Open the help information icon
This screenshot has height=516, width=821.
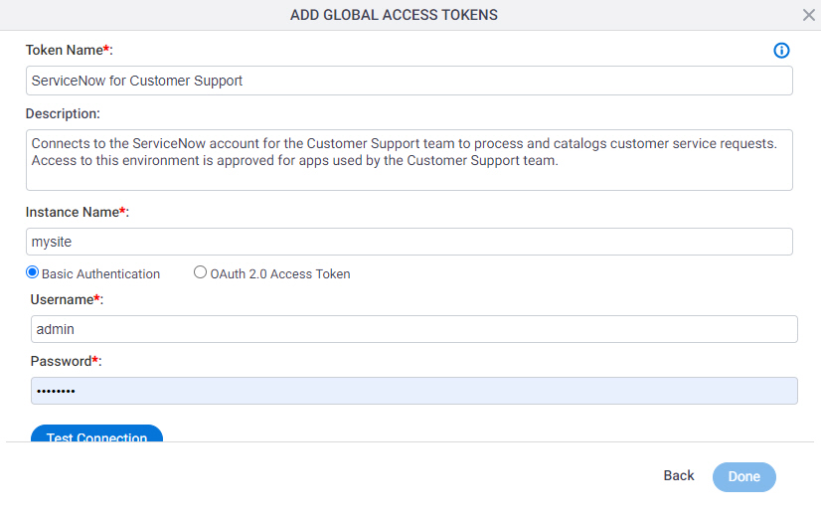point(781,51)
